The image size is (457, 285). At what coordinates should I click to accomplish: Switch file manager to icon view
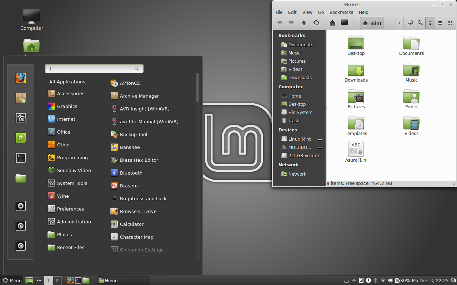430,23
